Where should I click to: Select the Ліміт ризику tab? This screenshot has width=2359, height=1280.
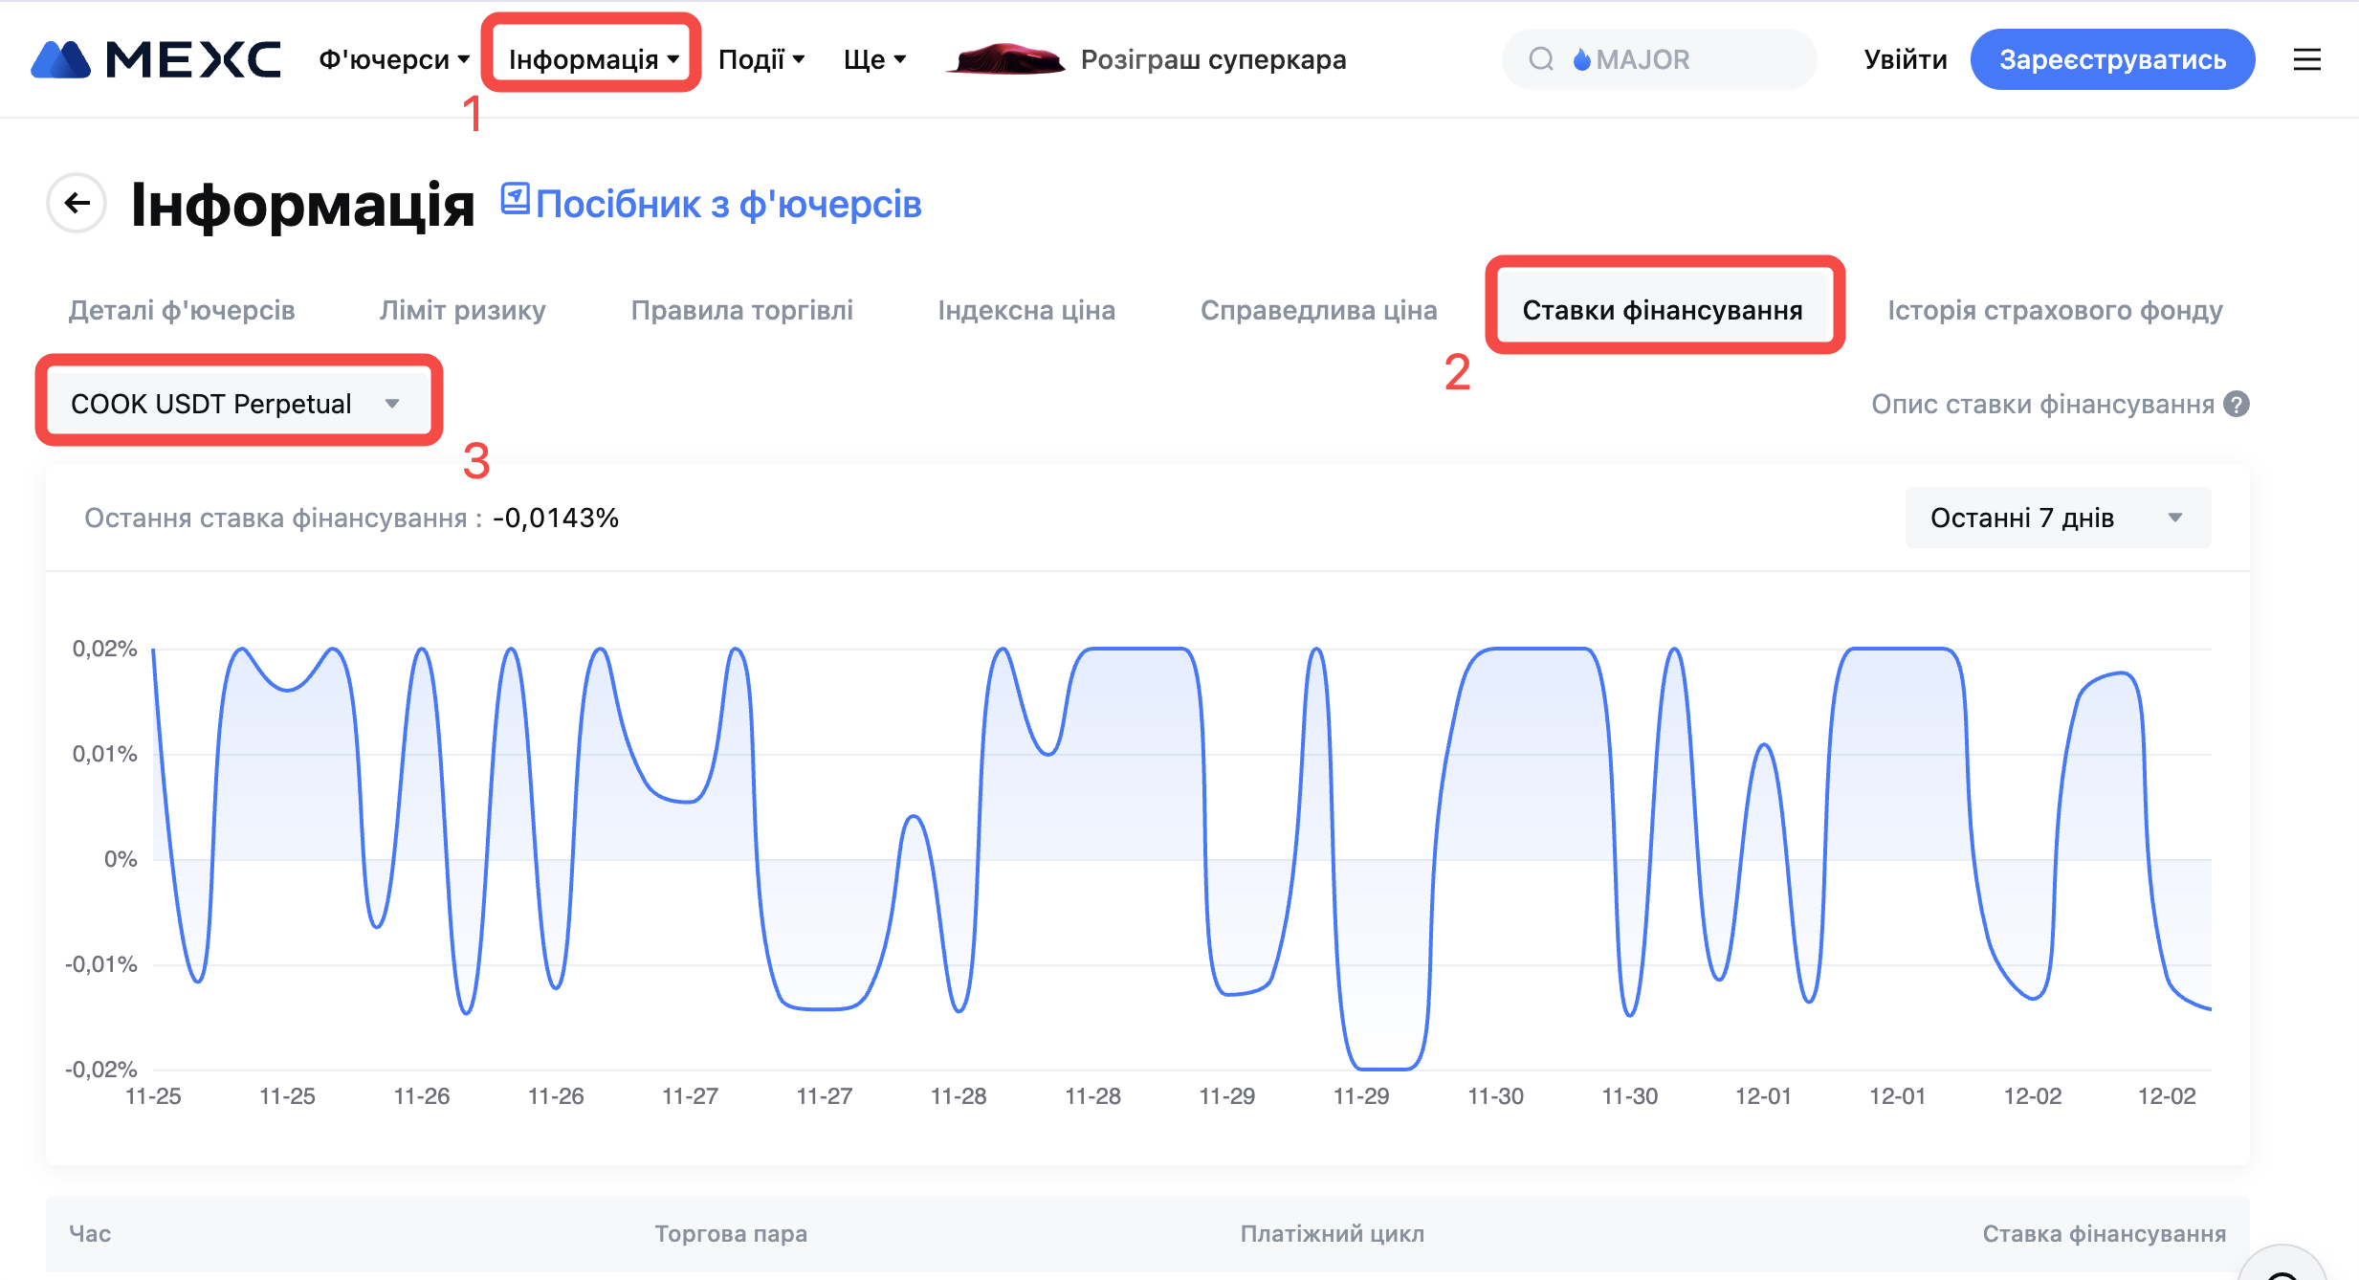pyautogui.click(x=462, y=310)
